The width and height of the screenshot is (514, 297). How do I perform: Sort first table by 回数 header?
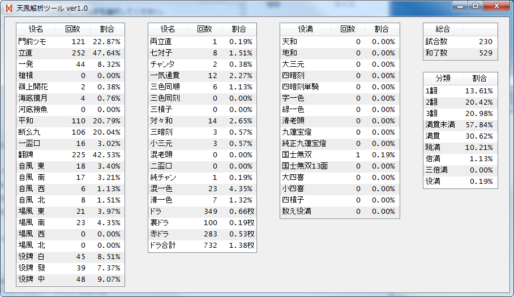point(73,29)
